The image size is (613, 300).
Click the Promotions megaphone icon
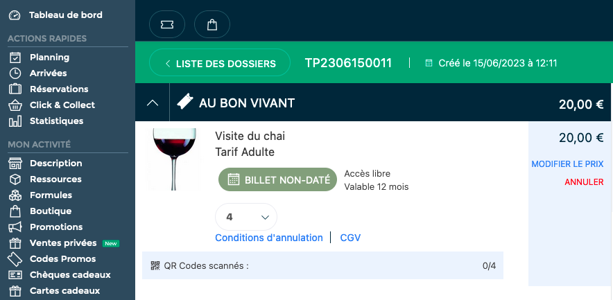coord(15,227)
